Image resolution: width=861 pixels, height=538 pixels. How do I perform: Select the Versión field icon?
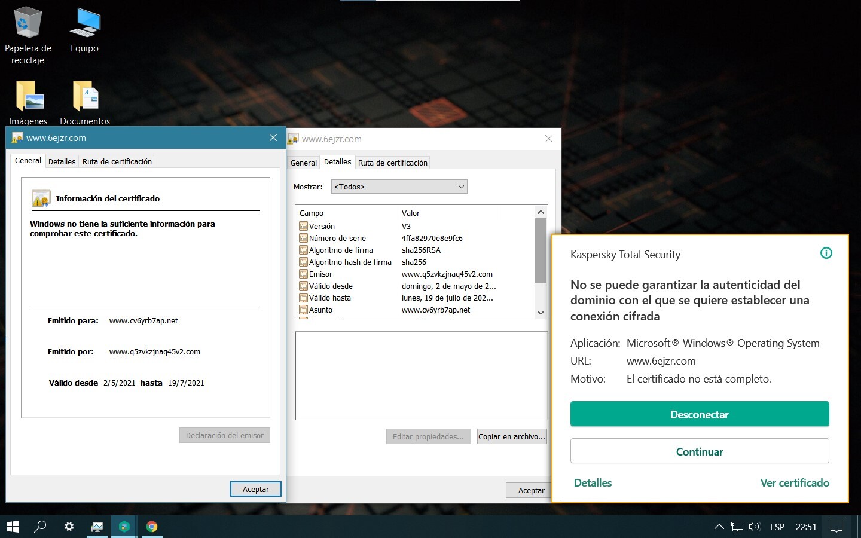303,226
